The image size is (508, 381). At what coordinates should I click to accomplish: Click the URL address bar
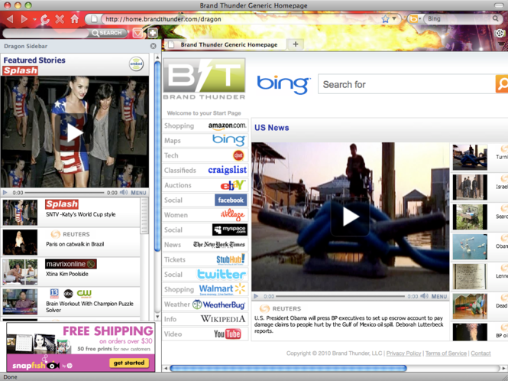pos(240,19)
